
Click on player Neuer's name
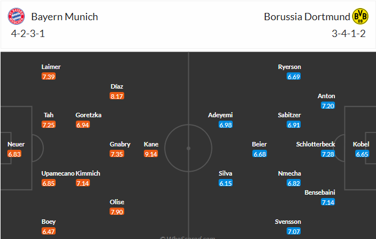pyautogui.click(x=15, y=144)
